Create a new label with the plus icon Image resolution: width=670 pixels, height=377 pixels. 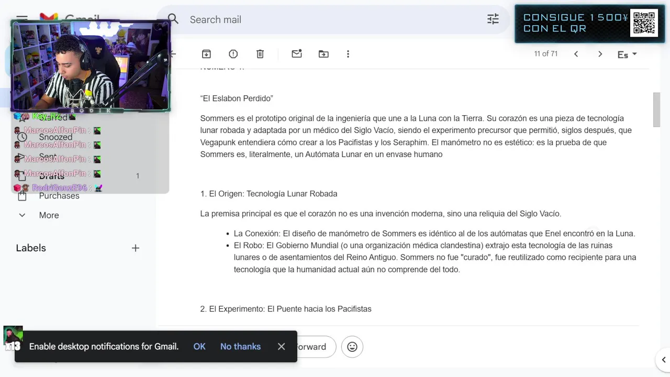pos(136,248)
